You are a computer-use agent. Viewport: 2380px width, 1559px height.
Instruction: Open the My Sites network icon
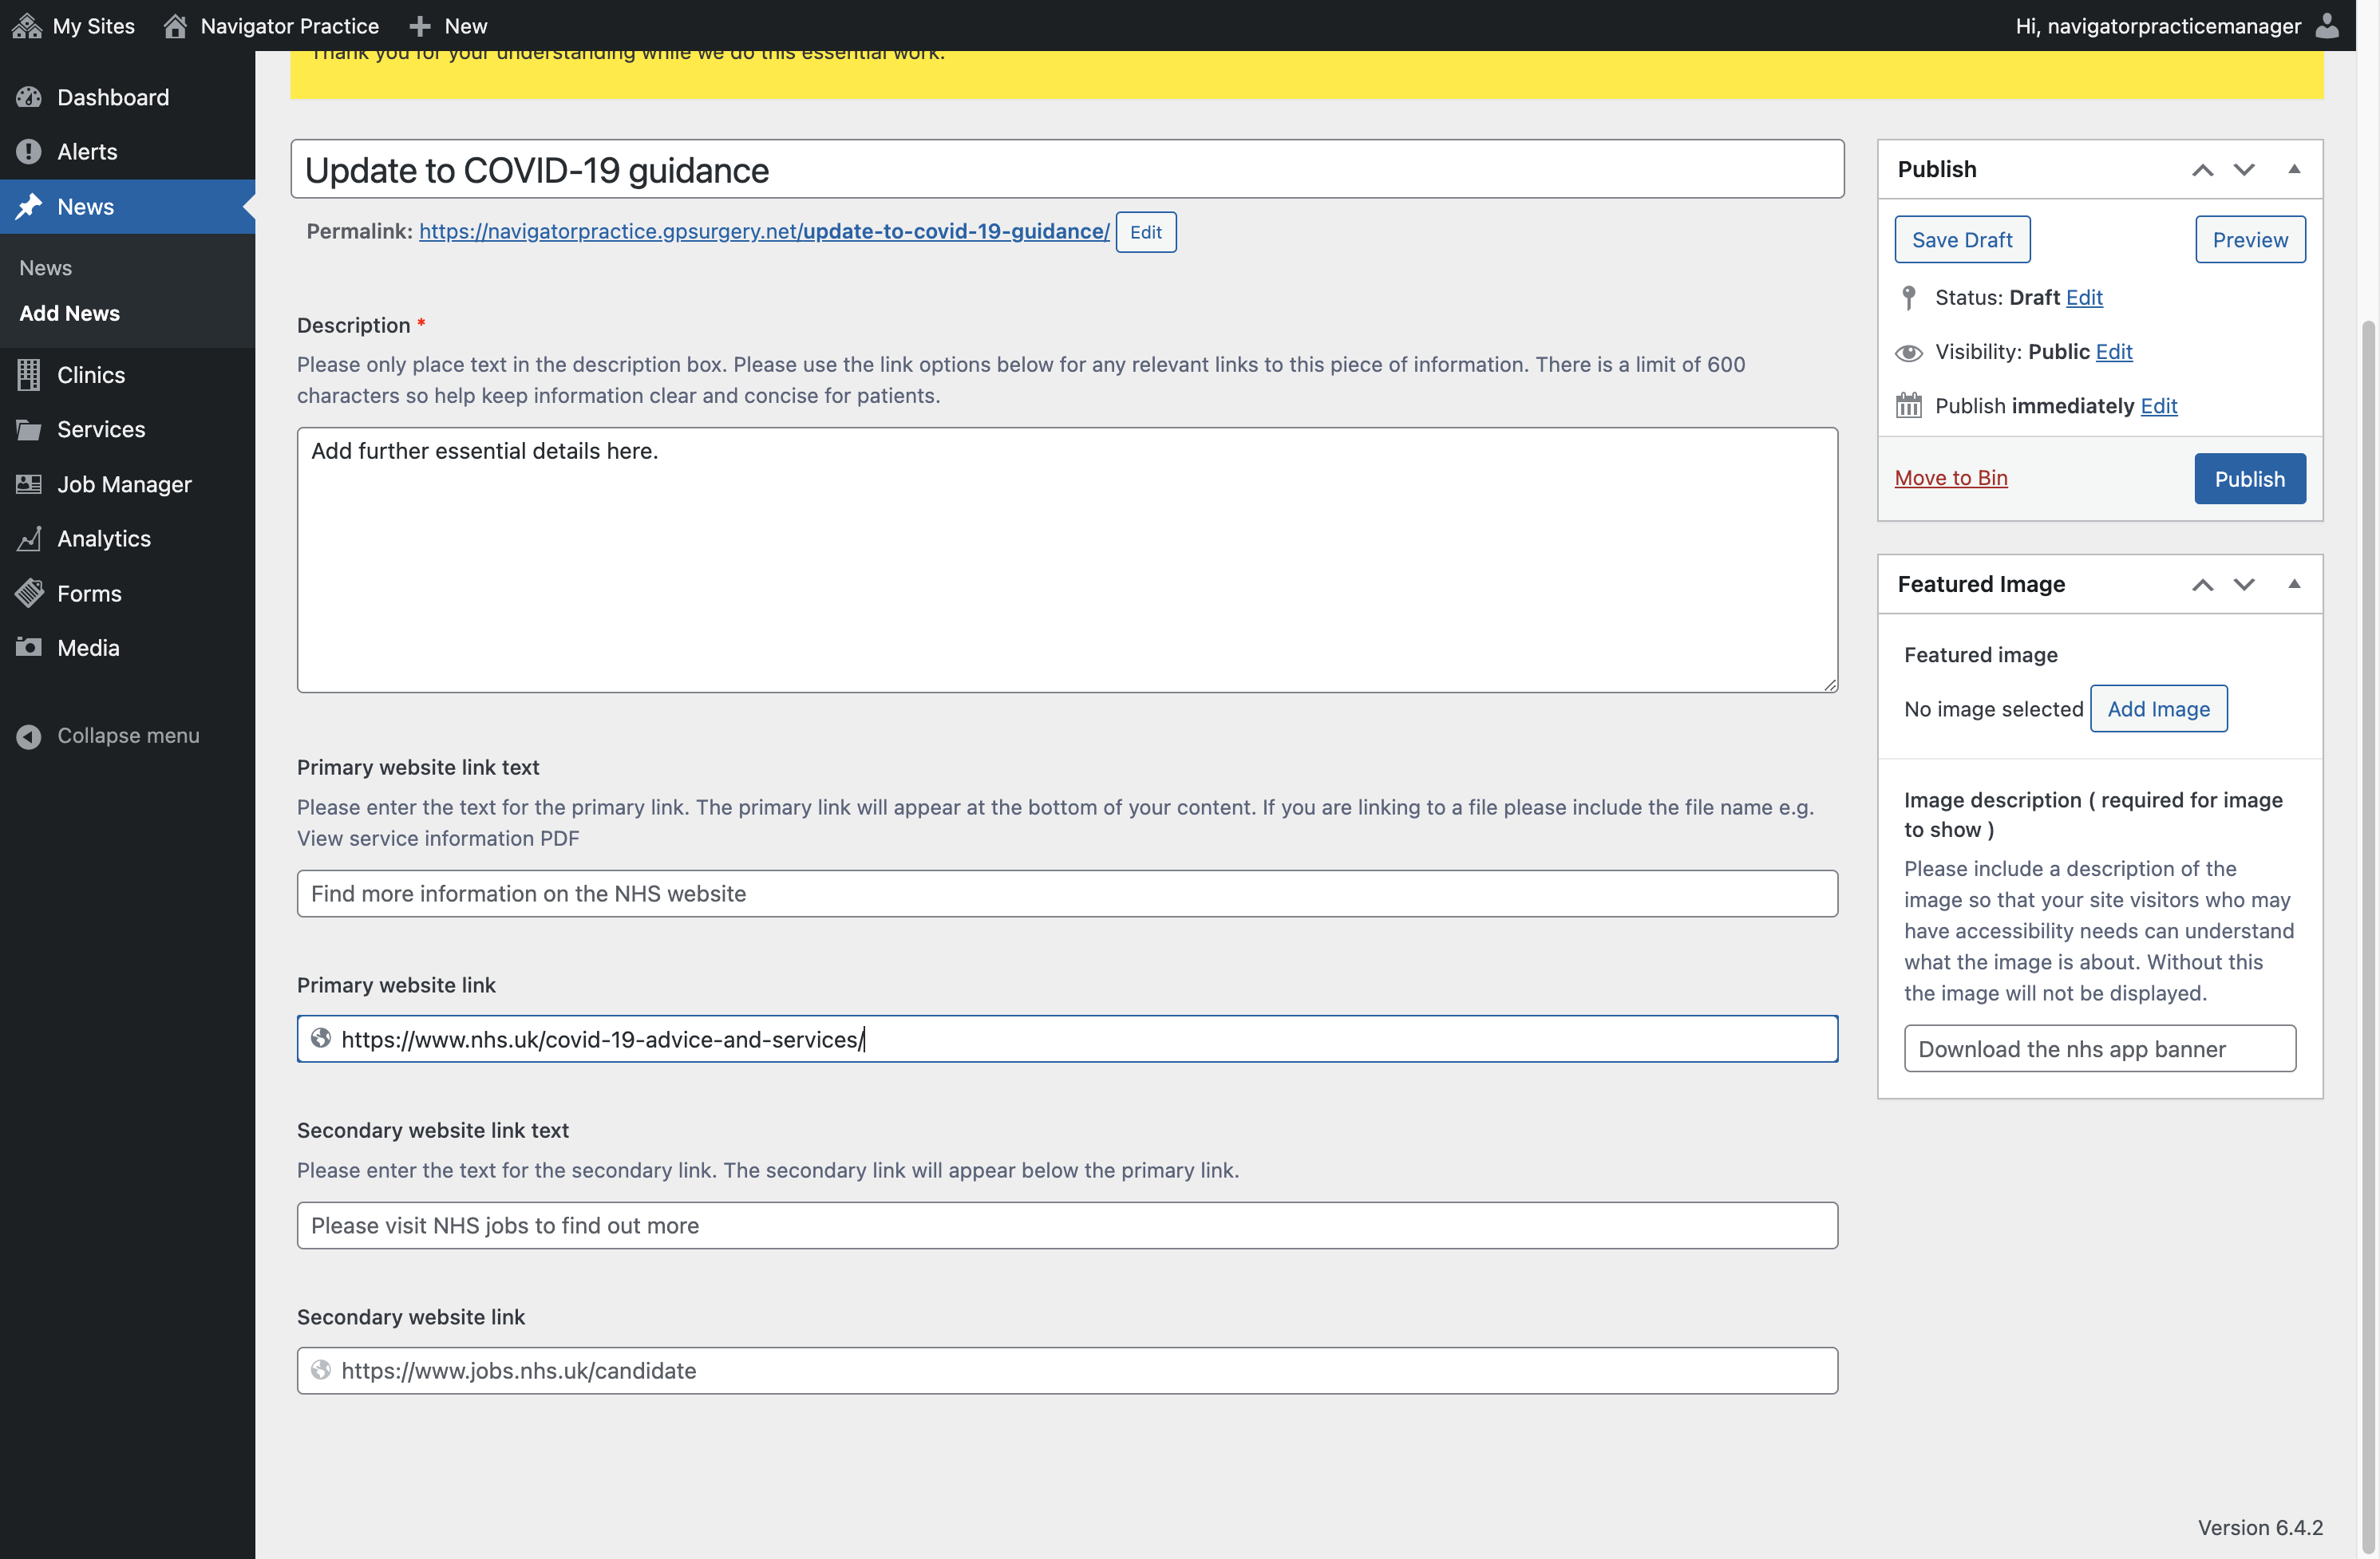(27, 25)
